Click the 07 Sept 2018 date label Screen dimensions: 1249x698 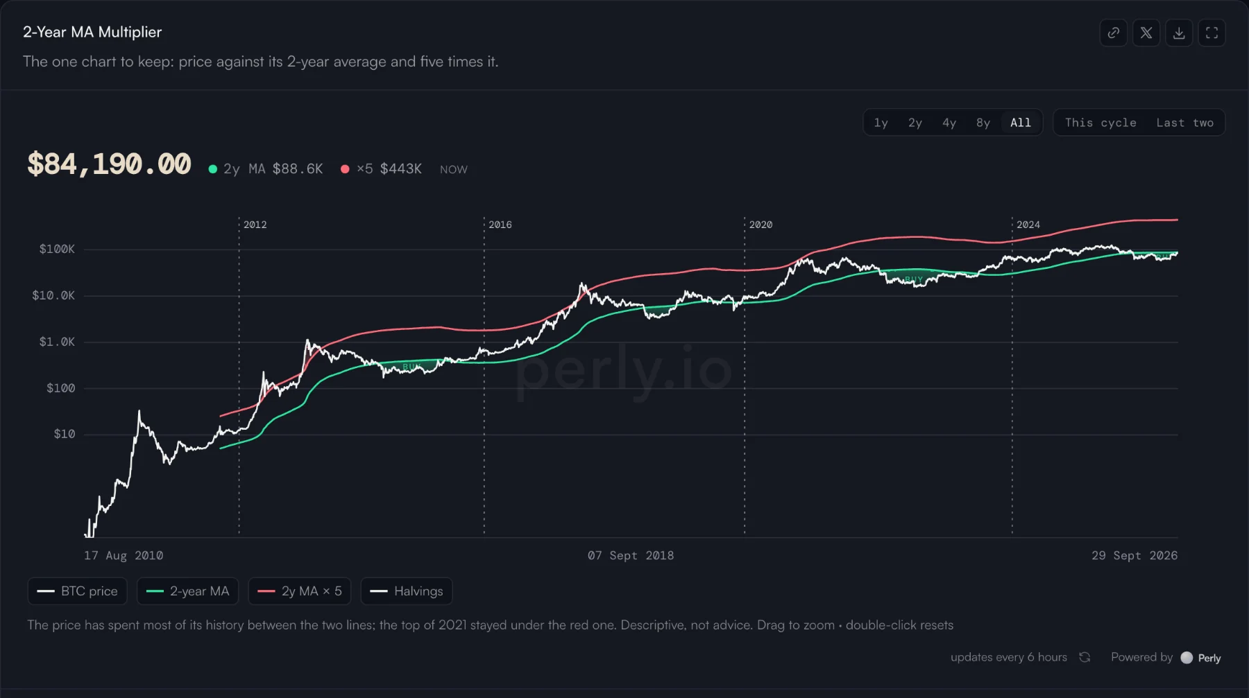point(631,555)
